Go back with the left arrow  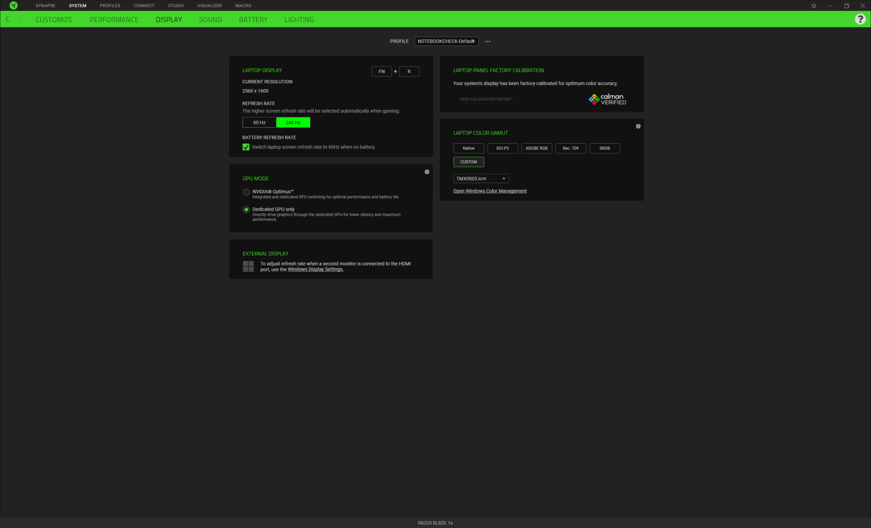(x=7, y=19)
